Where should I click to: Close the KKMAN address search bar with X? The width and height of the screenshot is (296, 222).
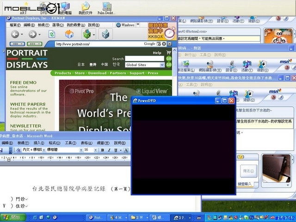pos(170,44)
